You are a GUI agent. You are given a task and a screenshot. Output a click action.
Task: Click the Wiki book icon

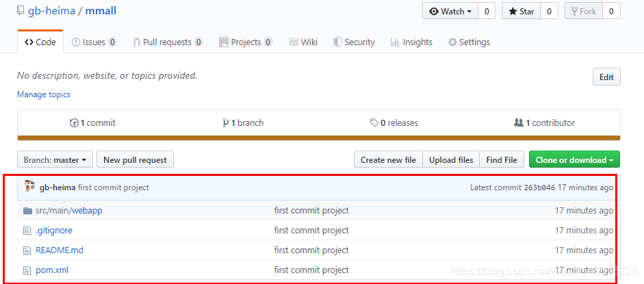click(294, 42)
